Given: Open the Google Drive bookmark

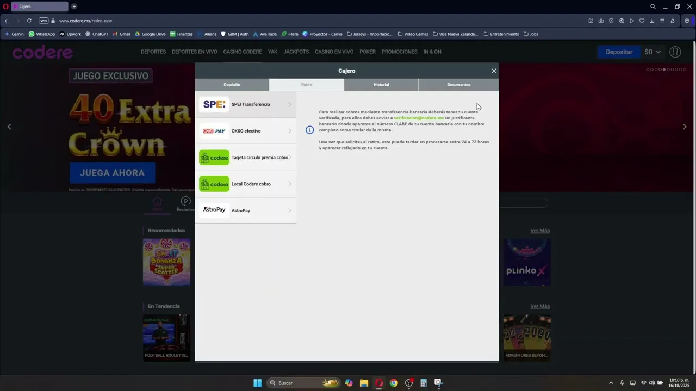Looking at the screenshot, I should coord(150,34).
